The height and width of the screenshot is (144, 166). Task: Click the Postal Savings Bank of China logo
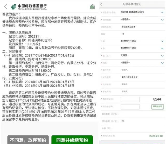(29, 7)
